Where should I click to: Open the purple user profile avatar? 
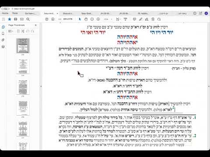click(206, 13)
